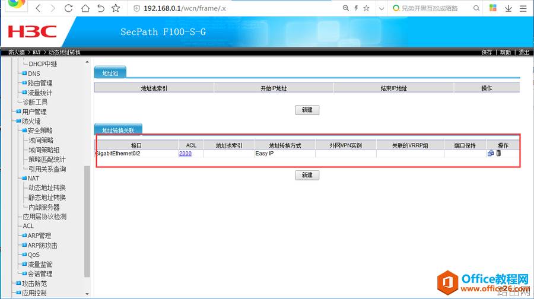This screenshot has width=534, height=299.
Task: Open the browser hamburger menu
Action: click(x=523, y=8)
